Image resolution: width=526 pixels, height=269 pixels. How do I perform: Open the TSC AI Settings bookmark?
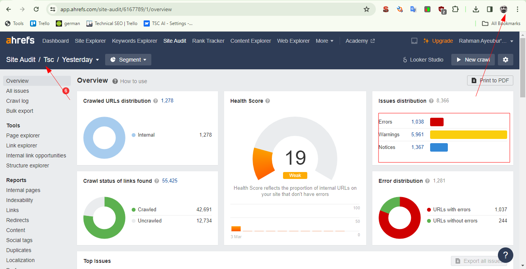pyautogui.click(x=168, y=23)
